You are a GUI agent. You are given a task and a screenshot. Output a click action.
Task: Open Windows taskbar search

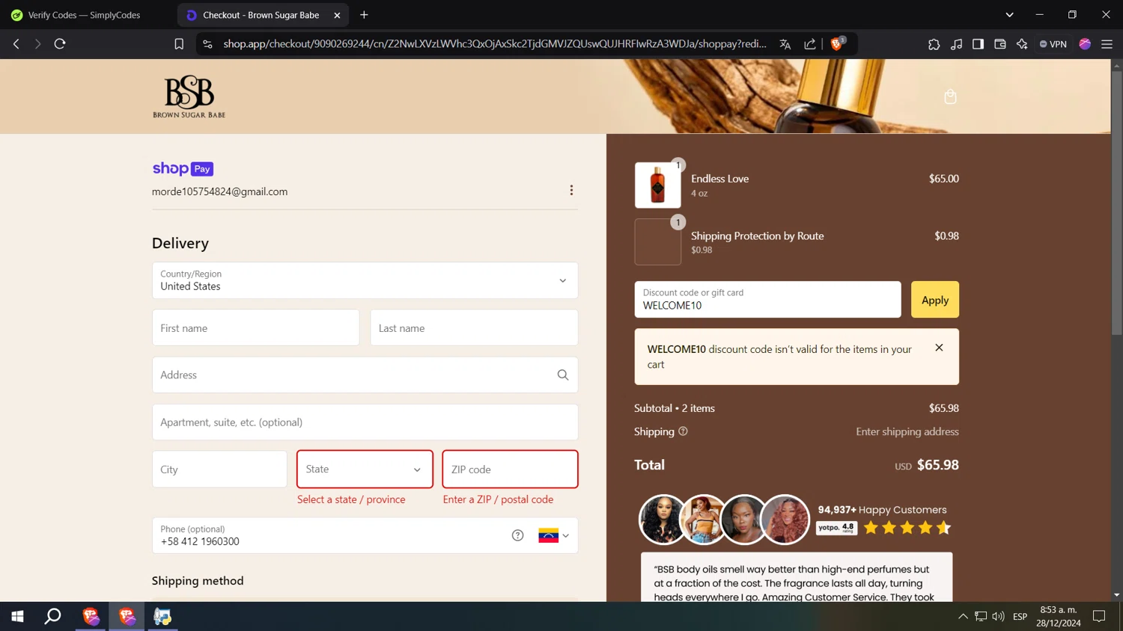tap(52, 616)
